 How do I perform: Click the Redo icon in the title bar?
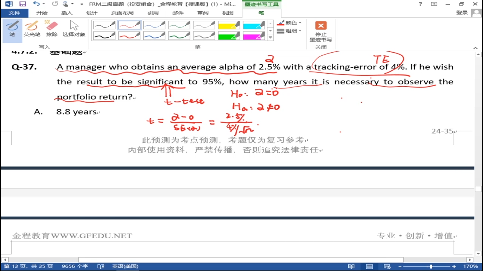[55, 4]
